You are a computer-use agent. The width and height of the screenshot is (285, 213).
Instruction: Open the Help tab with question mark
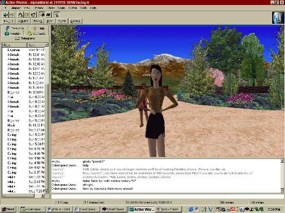tap(39, 28)
